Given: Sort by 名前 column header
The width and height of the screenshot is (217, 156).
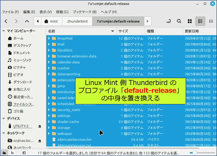Looking at the screenshot, I should 81,31.
